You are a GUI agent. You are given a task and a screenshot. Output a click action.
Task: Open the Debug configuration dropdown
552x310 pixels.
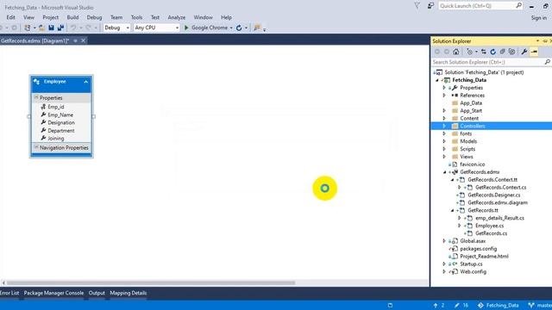(x=128, y=28)
